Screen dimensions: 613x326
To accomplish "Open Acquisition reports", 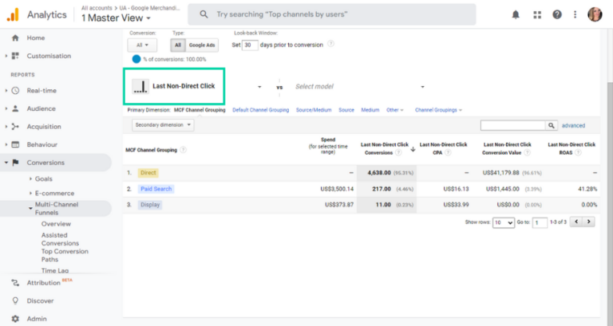I will (x=44, y=127).
